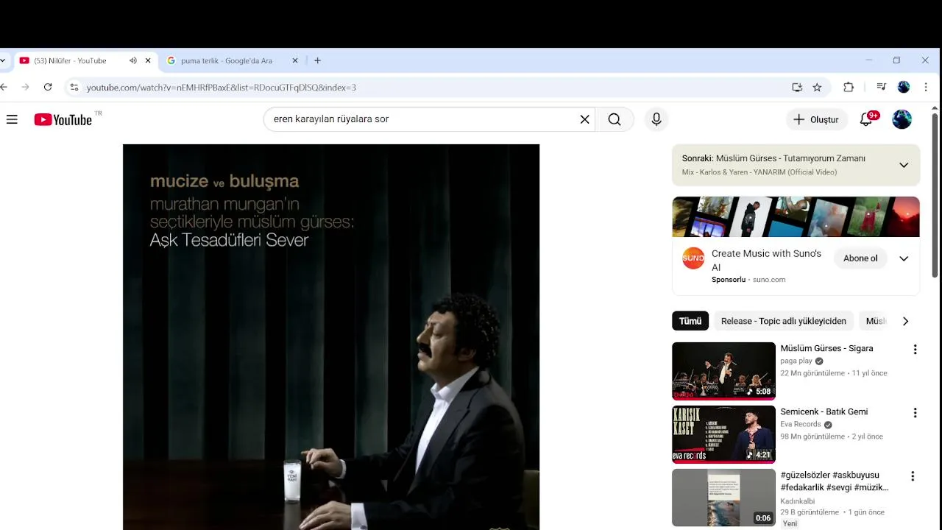Open options for Semicenk - Batık Gemi
Viewport: 942px width, 530px height.
[x=915, y=413]
